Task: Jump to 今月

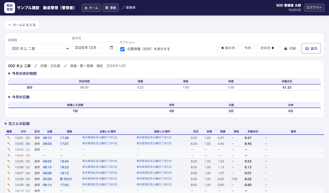Action: click(248, 48)
